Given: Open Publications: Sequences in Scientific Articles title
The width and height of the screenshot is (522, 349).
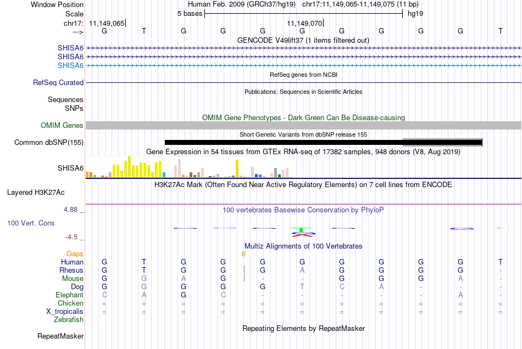Looking at the screenshot, I should (x=303, y=92).
